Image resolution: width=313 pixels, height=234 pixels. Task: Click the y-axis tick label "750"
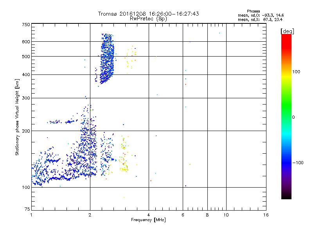[x=26, y=25]
